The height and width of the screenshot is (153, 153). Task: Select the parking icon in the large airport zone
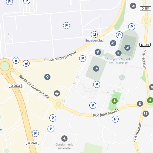pyautogui.click(x=66, y=25)
